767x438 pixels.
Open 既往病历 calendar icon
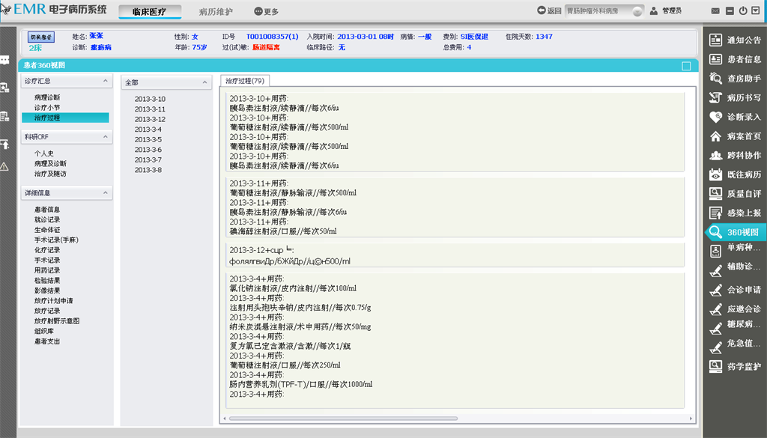coord(715,174)
